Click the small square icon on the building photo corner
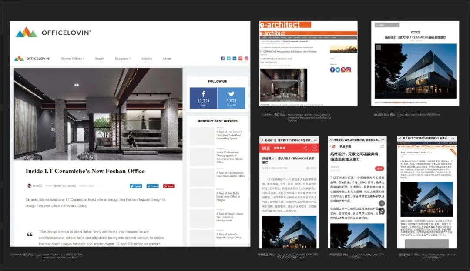The width and height of the screenshot is (470, 271). tap(379, 48)
